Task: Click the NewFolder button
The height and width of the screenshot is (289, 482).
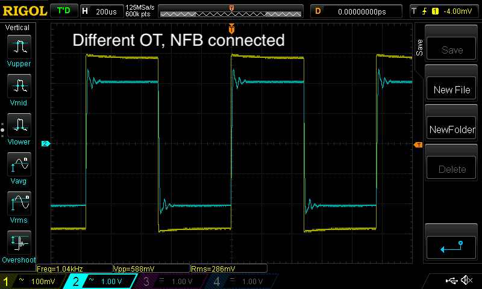Action: [451, 128]
